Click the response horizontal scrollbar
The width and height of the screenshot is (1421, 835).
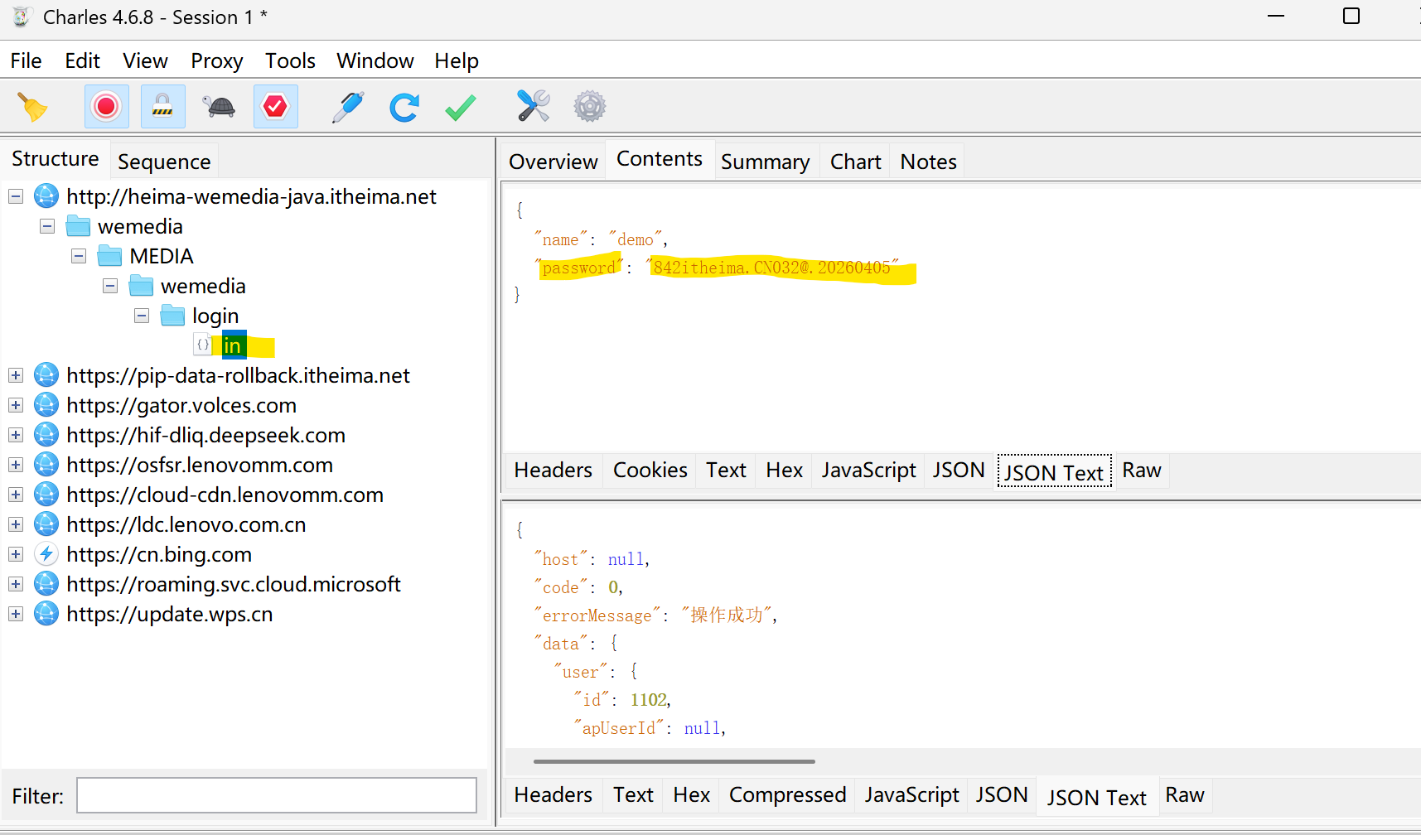[x=674, y=761]
